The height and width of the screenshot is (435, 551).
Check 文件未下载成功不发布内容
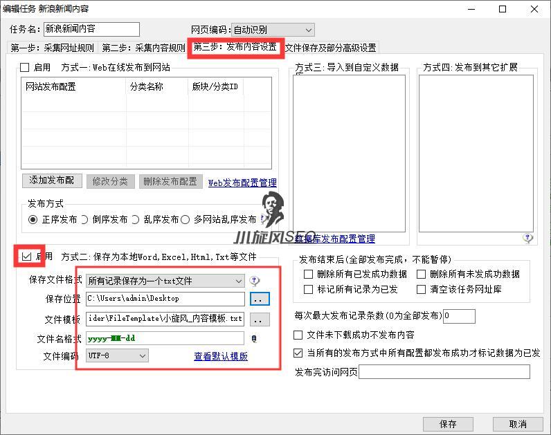[298, 335]
